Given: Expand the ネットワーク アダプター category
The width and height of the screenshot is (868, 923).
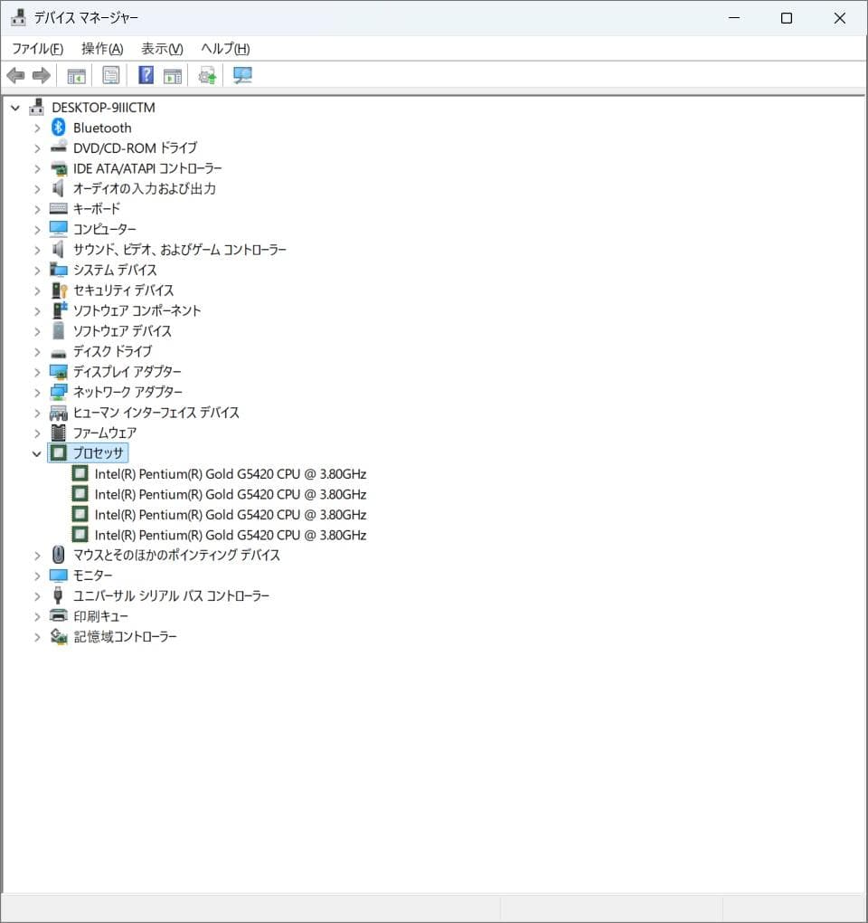Looking at the screenshot, I should tap(36, 392).
